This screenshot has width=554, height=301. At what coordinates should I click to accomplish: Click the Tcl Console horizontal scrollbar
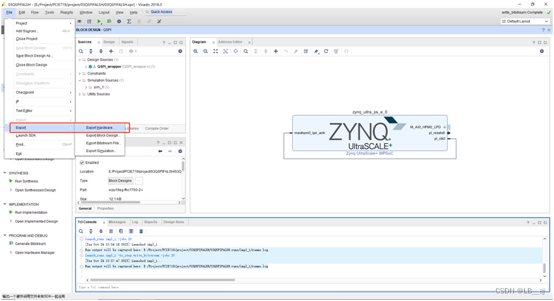pyautogui.click(x=163, y=280)
